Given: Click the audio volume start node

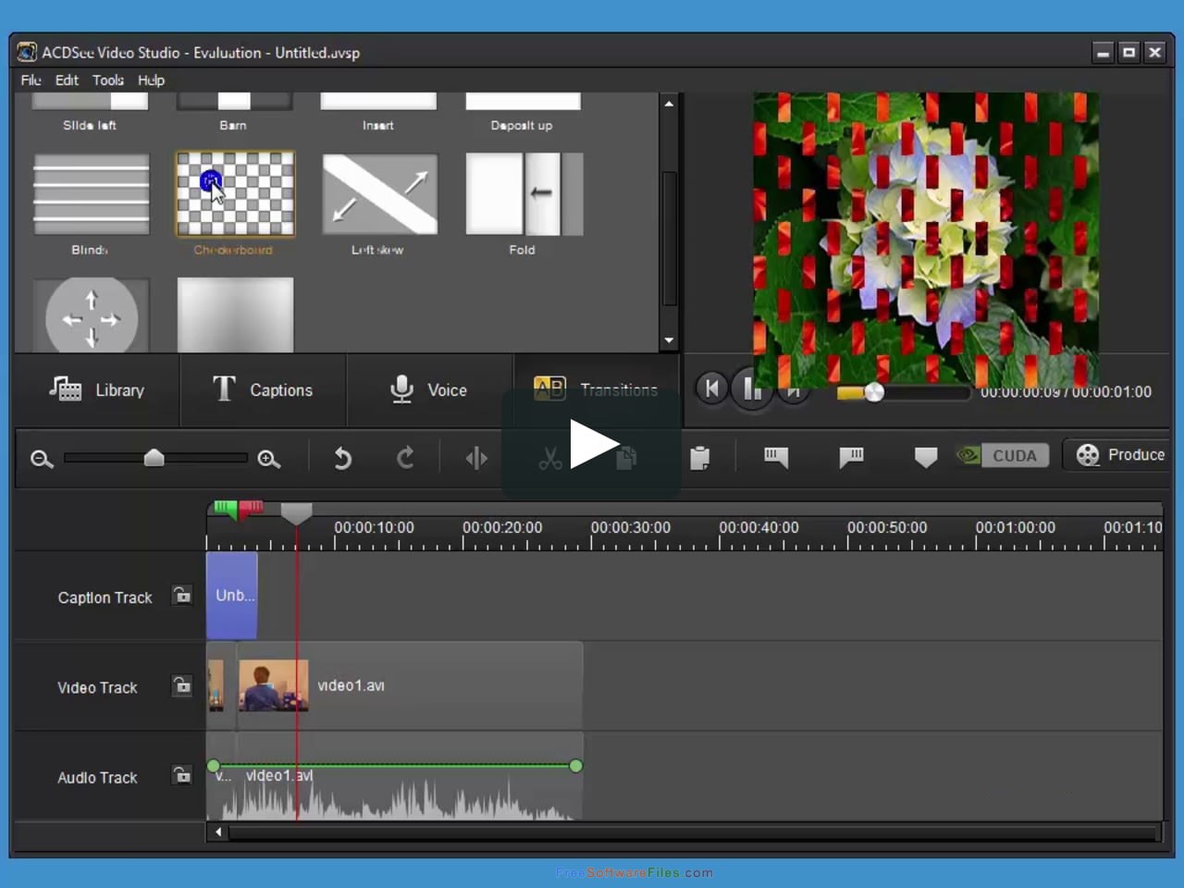Looking at the screenshot, I should coord(214,766).
